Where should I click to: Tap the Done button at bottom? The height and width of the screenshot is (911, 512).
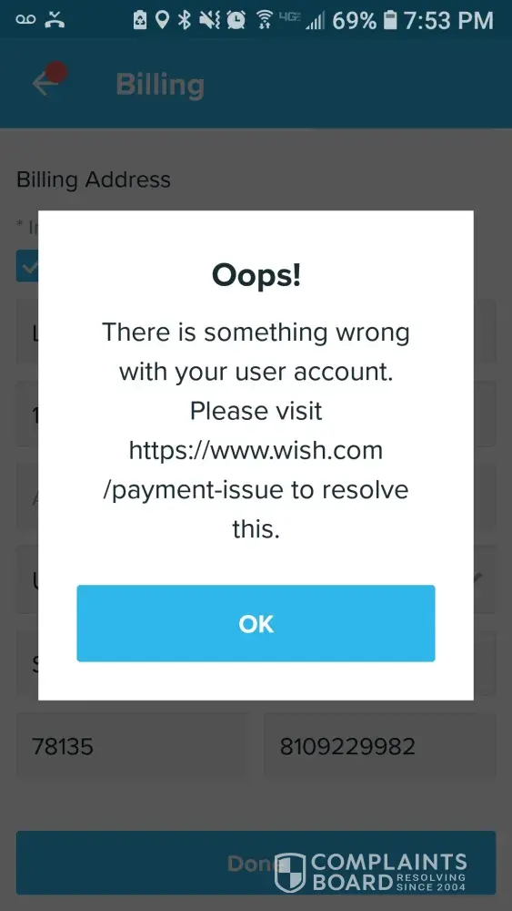[256, 863]
